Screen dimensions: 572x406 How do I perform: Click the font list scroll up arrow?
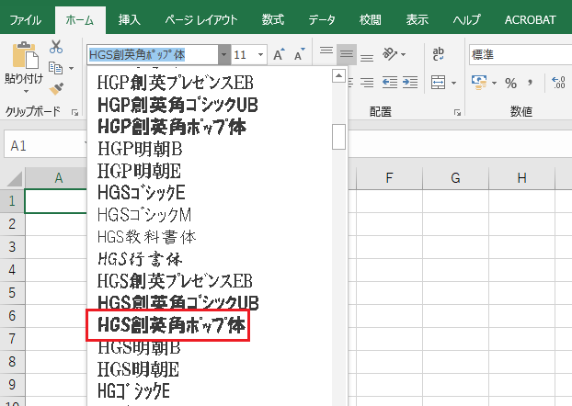coord(339,76)
